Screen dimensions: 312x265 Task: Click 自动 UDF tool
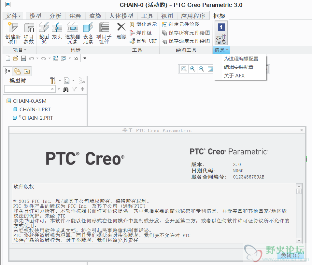143,41
